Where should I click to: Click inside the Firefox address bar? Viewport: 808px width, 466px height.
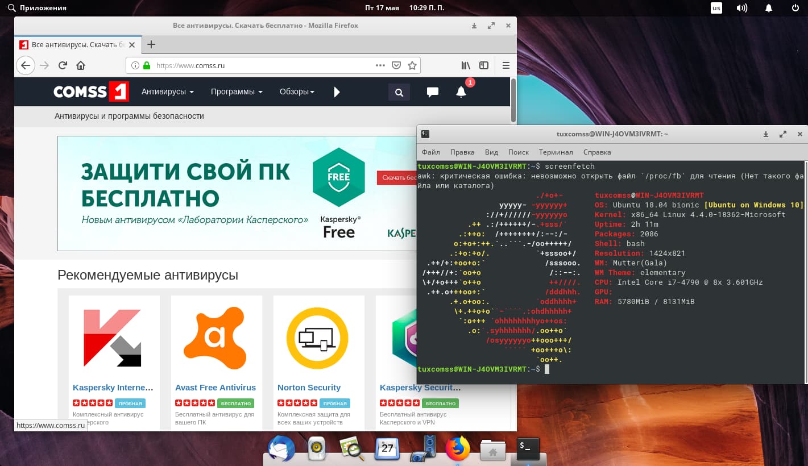256,65
